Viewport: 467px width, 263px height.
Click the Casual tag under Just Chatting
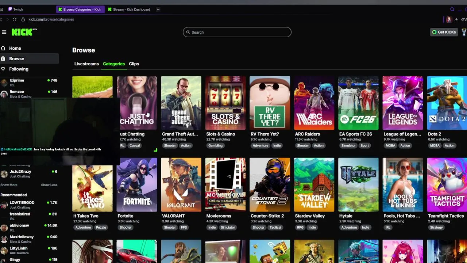135,145
